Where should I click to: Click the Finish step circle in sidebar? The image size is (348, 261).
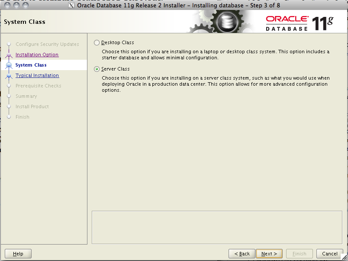click(x=9, y=117)
